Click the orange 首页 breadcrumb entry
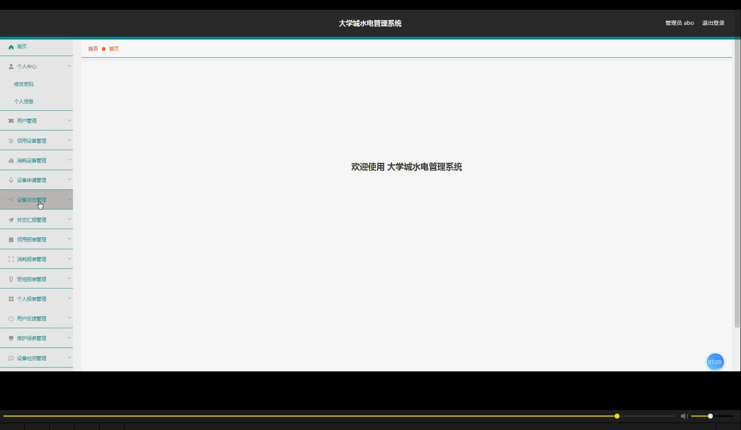Image resolution: width=741 pixels, height=430 pixels. pos(114,49)
